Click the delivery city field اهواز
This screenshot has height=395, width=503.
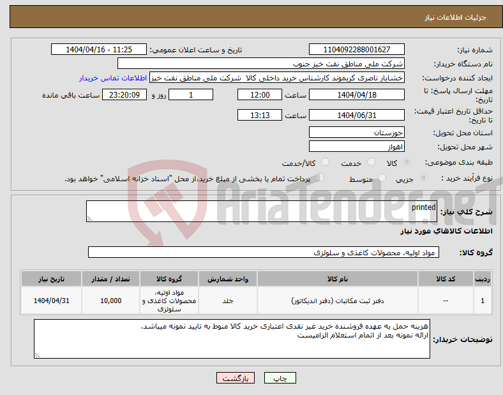pyautogui.click(x=356, y=147)
